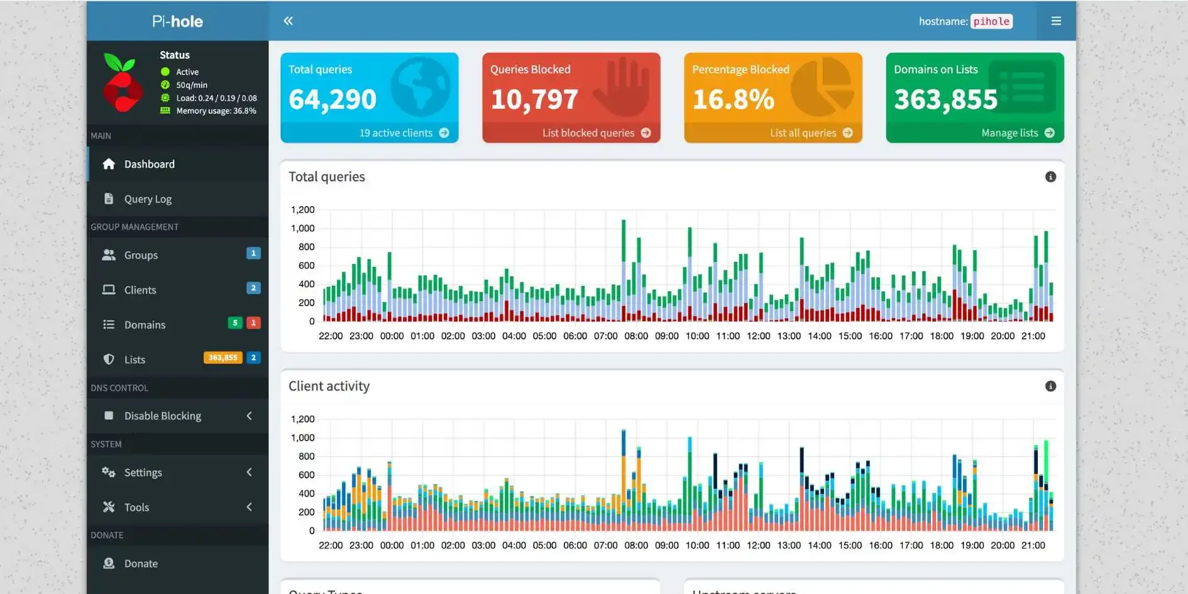Click the Groups people icon
Viewport: 1188px width, 594px height.
tap(108, 255)
